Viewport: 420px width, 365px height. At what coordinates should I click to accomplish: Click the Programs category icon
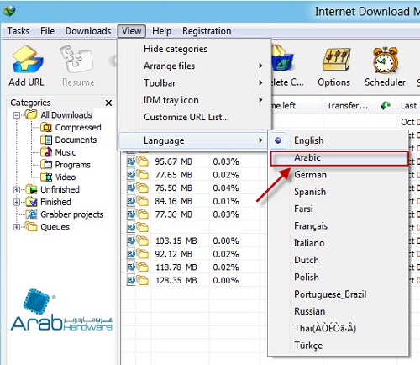tap(46, 165)
